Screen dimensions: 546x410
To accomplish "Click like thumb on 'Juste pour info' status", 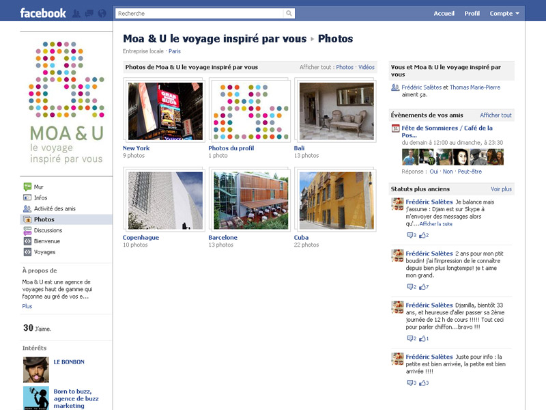I will (x=422, y=383).
